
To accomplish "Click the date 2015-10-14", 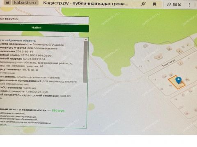I will (x=24, y=51).
